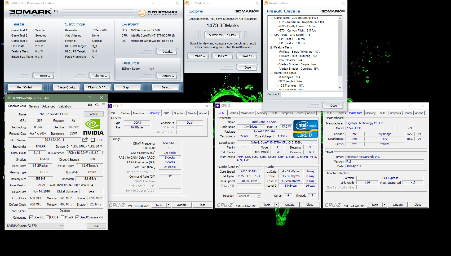Select 'GT2 - Firefly Forest' result row
The height and width of the screenshot is (256, 451).
coord(297,26)
